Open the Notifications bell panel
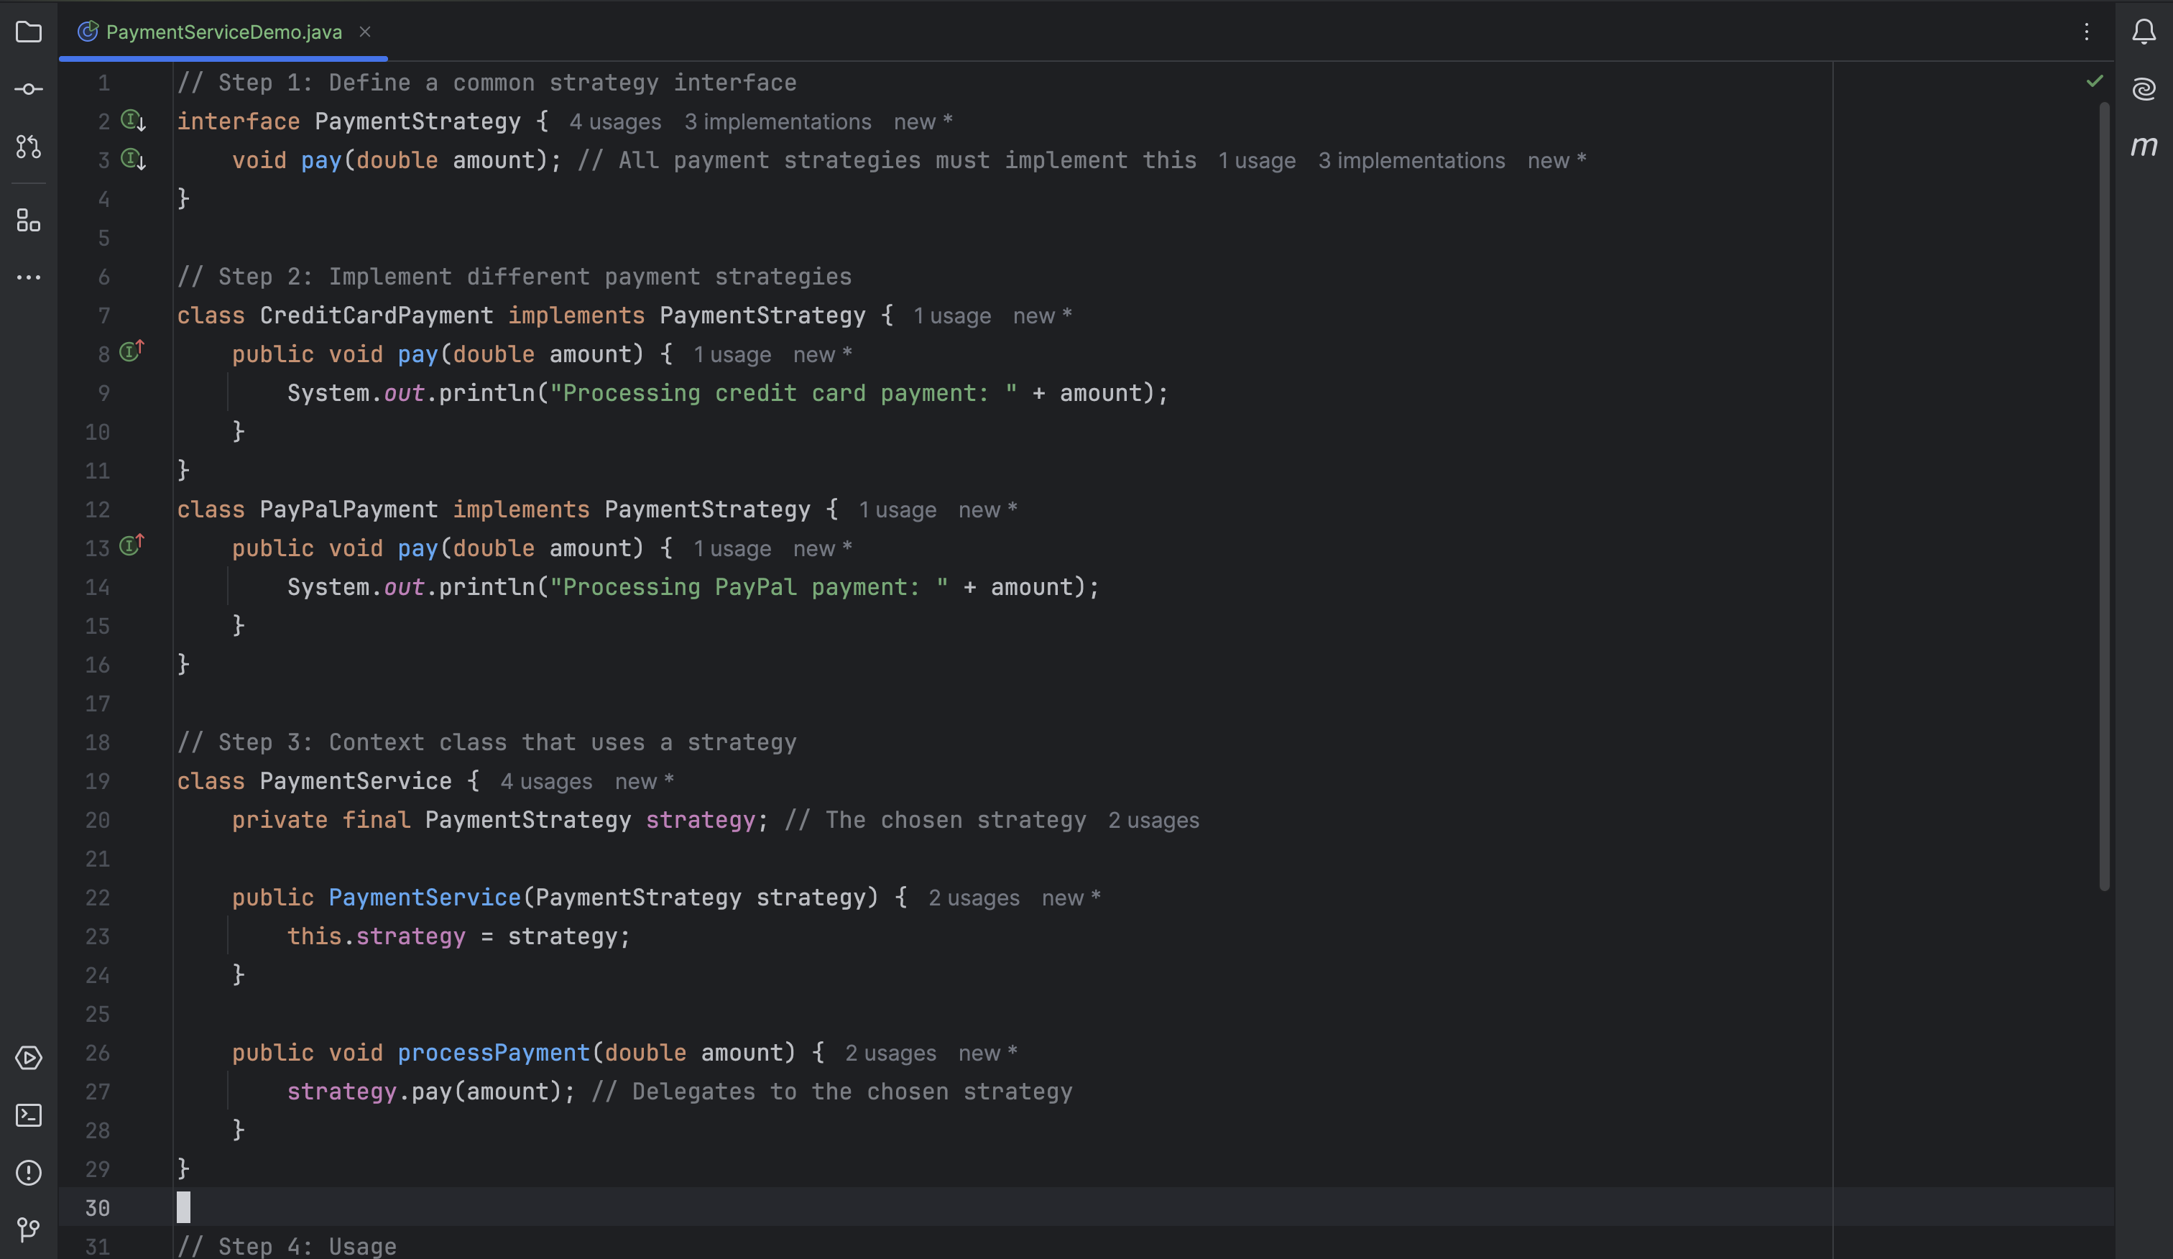 pyautogui.click(x=2144, y=32)
